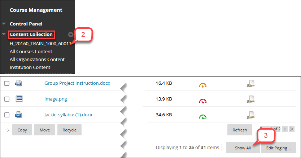Viewport: 301px width, 158px height.
Task: Click the green accessibility gauge for Jackie-syllabus
Action: 203,117
